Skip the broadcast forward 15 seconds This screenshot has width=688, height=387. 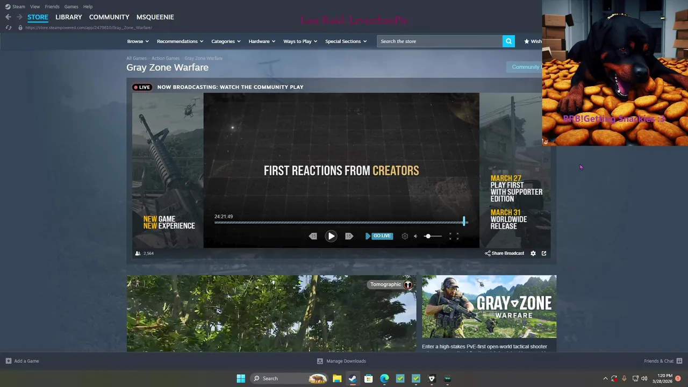(x=349, y=236)
